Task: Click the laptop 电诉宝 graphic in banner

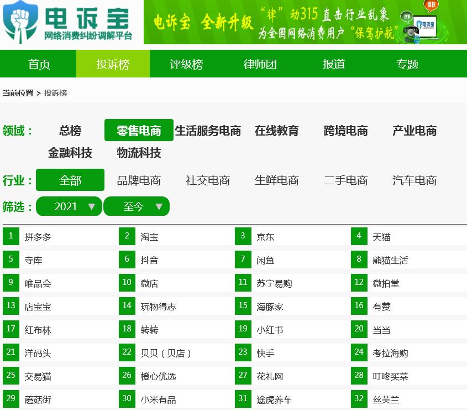Action: pos(426,25)
